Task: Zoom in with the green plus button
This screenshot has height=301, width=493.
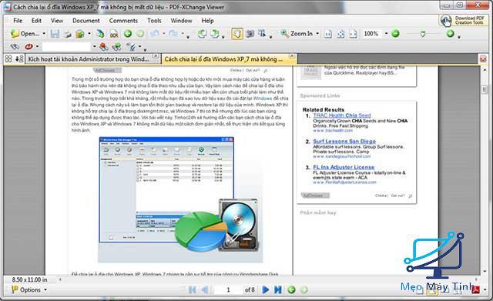Action: pos(450,33)
